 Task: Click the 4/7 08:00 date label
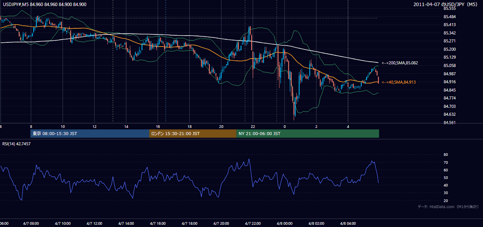point(31,224)
